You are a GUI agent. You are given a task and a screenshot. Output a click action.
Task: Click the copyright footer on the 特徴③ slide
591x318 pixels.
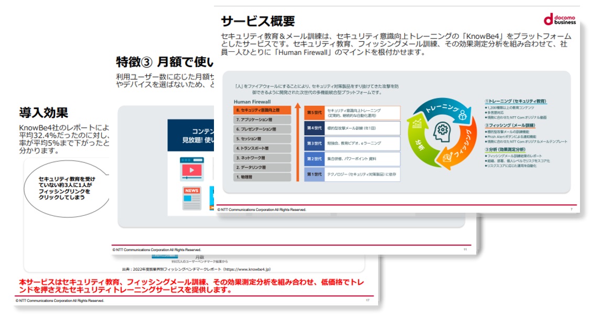click(157, 250)
